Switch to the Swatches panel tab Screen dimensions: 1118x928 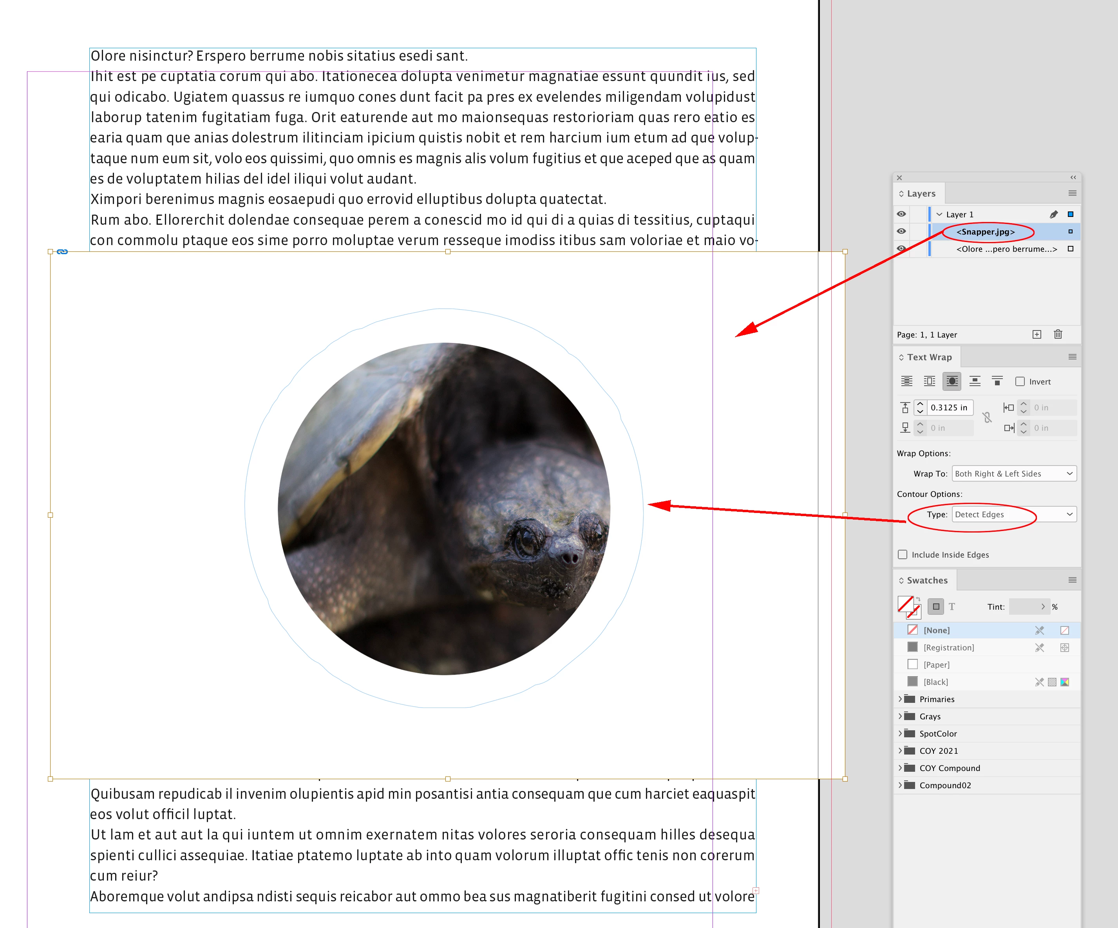[927, 581]
